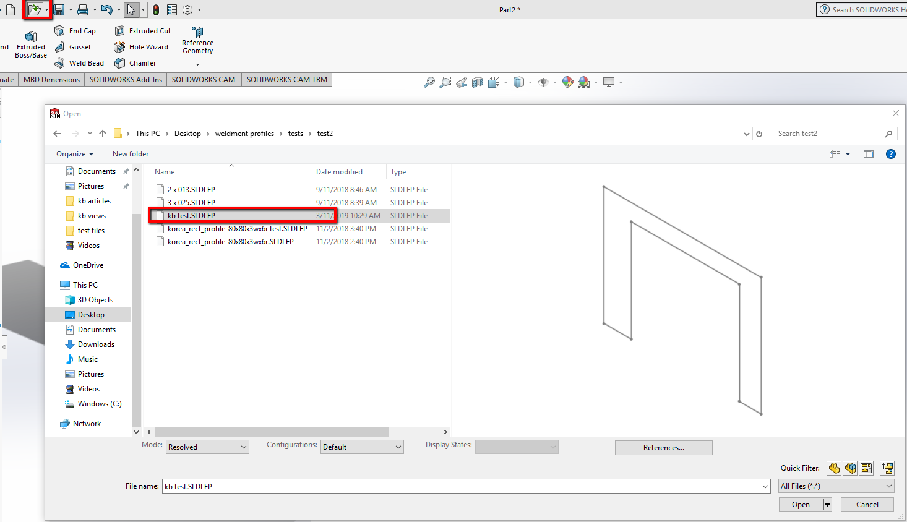
Task: Click Zoom to Fit in view toolbar
Action: (x=429, y=82)
